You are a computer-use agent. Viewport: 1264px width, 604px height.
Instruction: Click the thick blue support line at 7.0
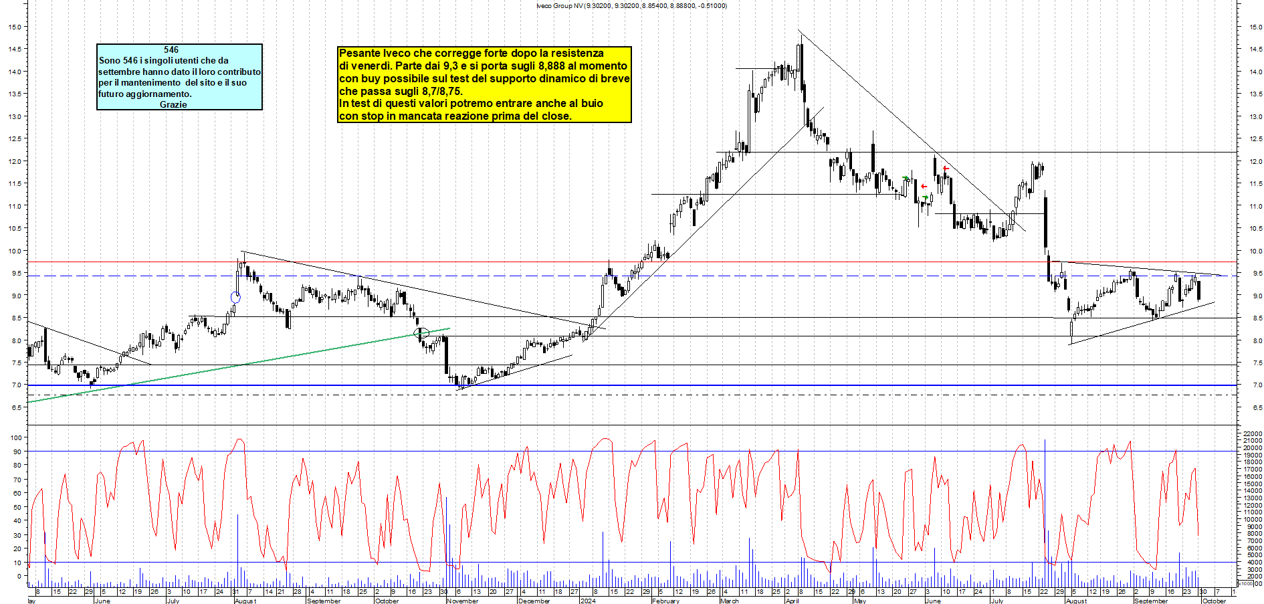632,385
